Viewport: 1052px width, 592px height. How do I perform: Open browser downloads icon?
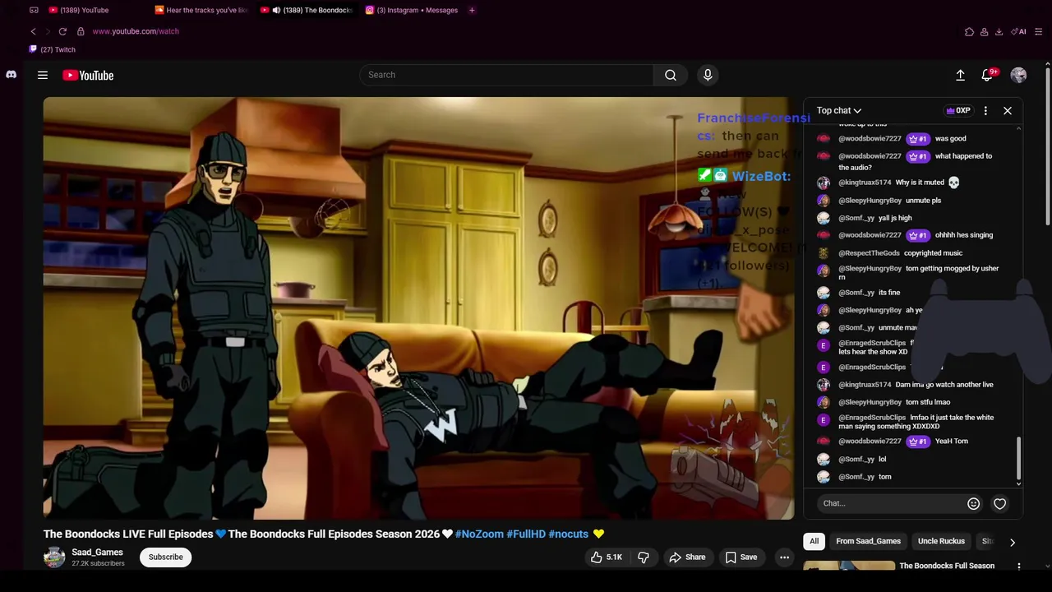[x=999, y=31]
